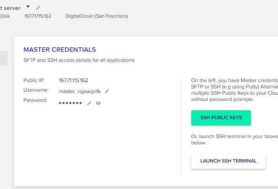Edit the password using pencil icon
The image size is (278, 189).
pyautogui.click(x=89, y=103)
